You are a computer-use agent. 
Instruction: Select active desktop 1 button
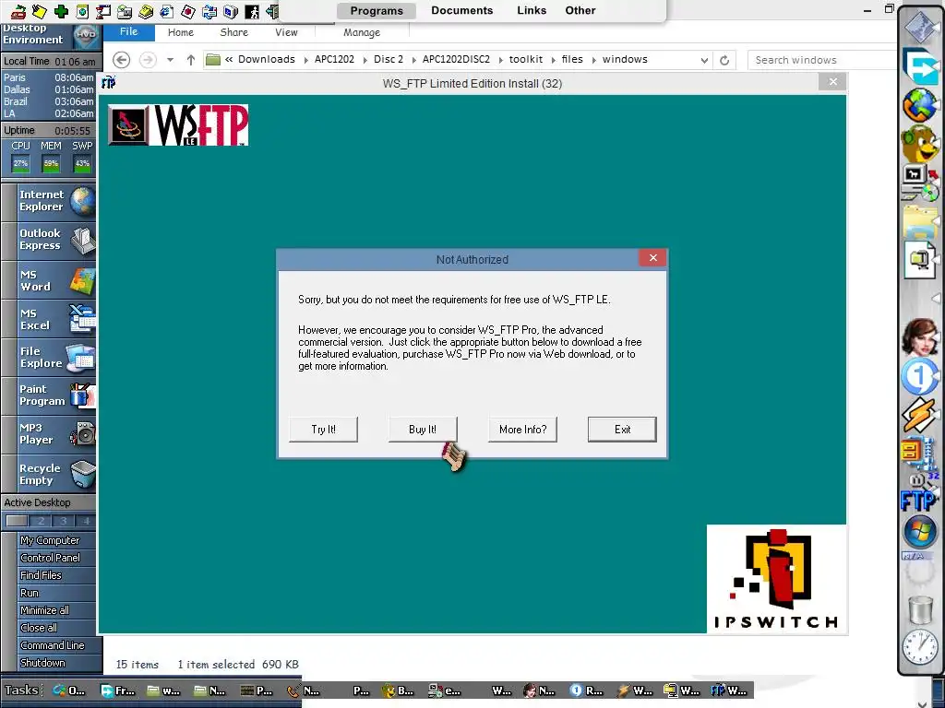click(17, 521)
